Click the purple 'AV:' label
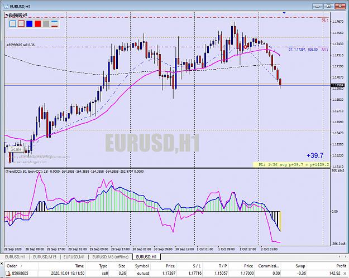349x278 pixels. pos(325,49)
